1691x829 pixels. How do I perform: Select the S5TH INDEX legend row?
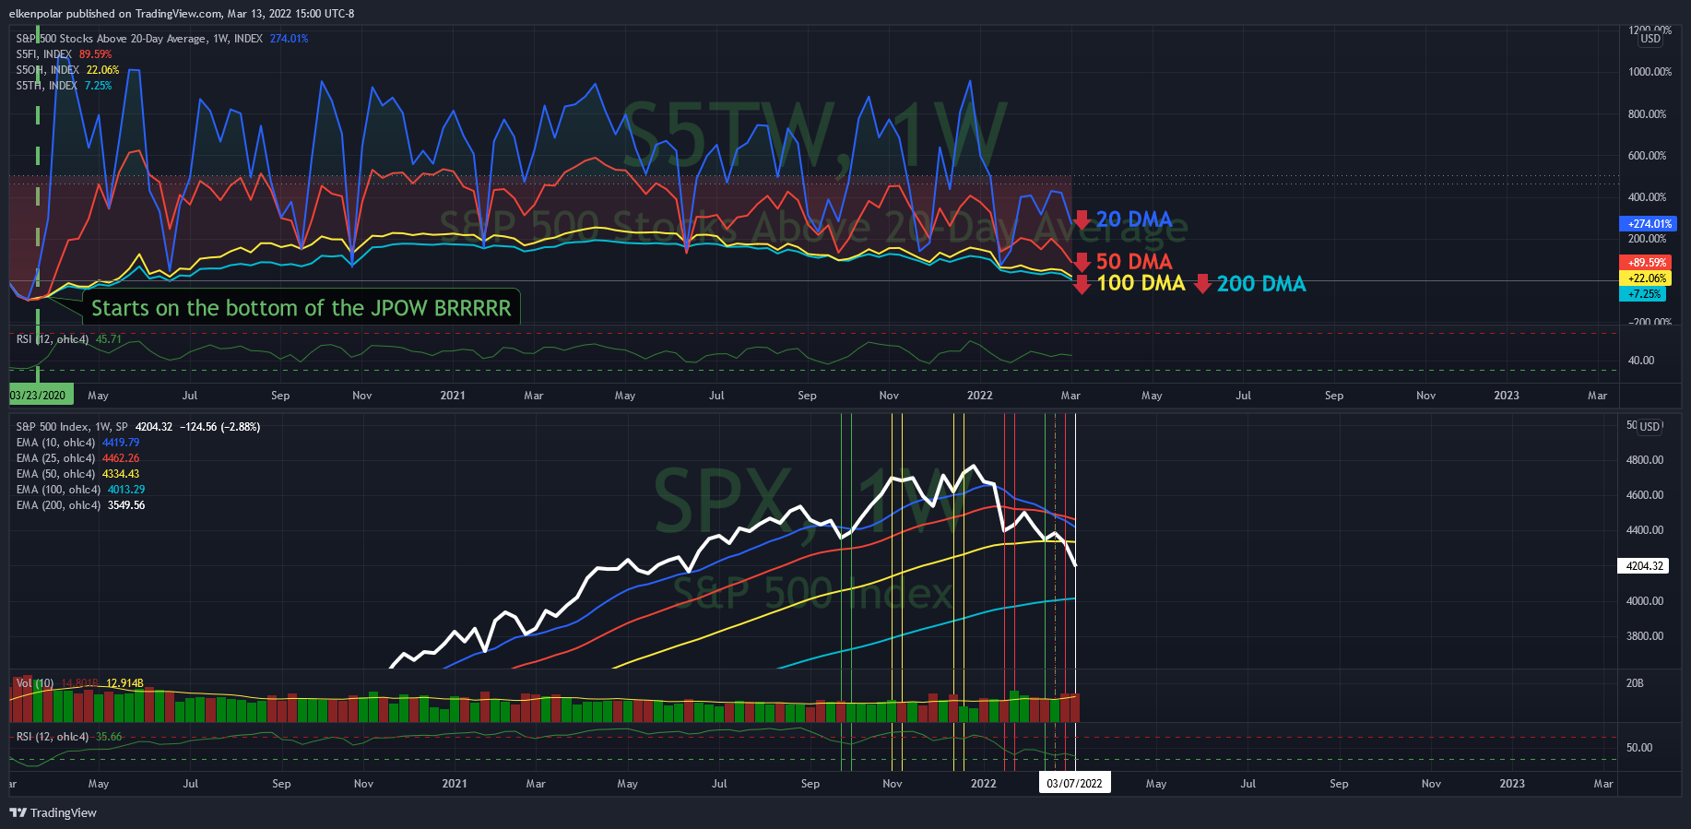tap(64, 86)
